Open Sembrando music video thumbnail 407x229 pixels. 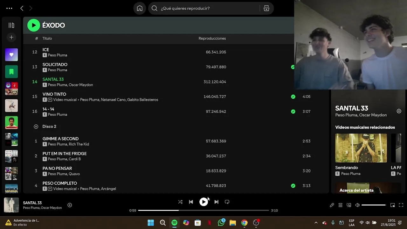pyautogui.click(x=361, y=148)
